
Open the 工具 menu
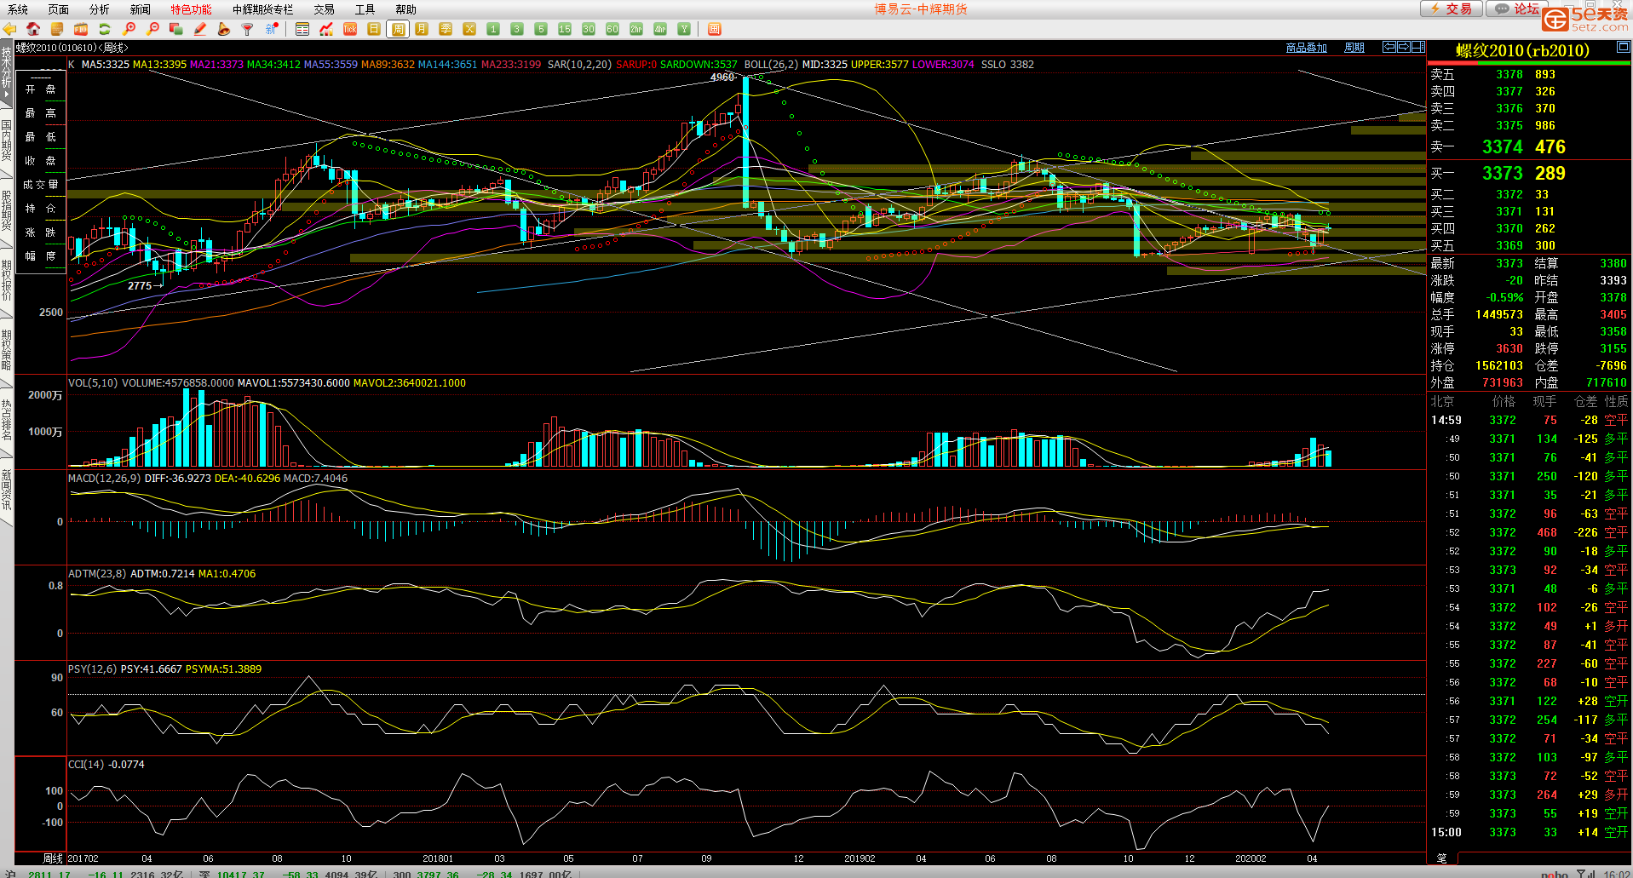click(x=365, y=9)
